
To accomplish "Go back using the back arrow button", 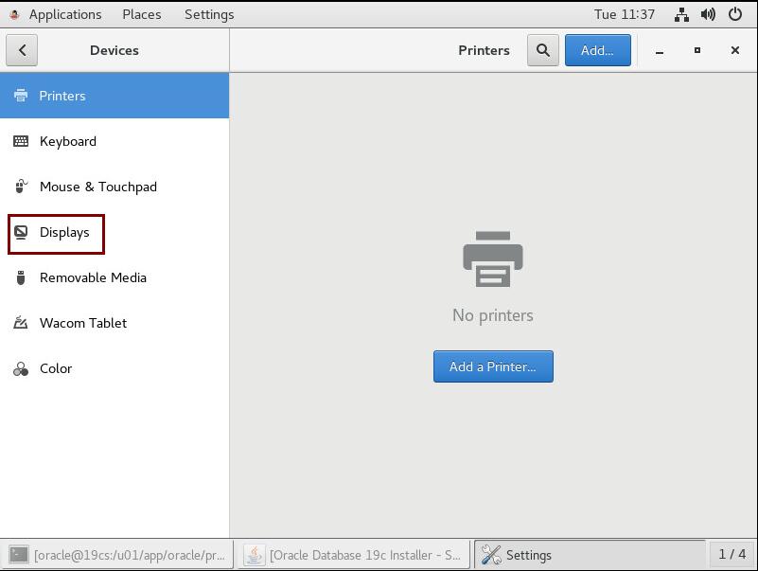I will click(22, 50).
